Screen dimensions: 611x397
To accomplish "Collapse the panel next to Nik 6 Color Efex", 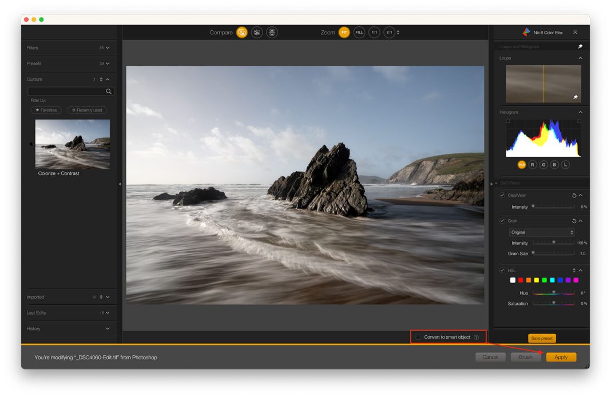I will (575, 33).
